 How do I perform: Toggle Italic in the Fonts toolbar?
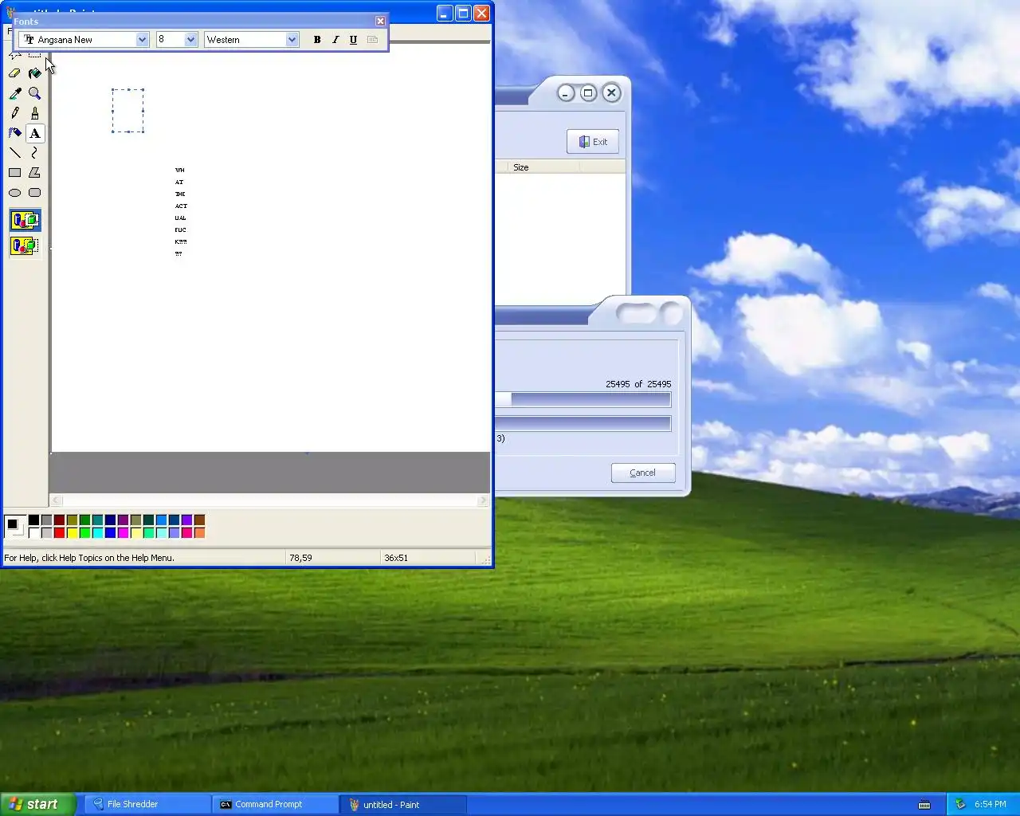(335, 40)
